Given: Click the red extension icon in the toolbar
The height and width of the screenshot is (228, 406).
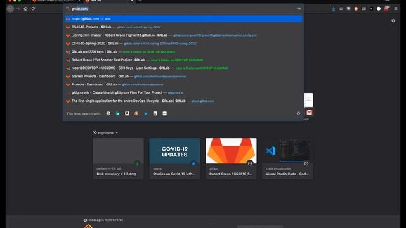Looking at the screenshot, I should click(386, 8).
